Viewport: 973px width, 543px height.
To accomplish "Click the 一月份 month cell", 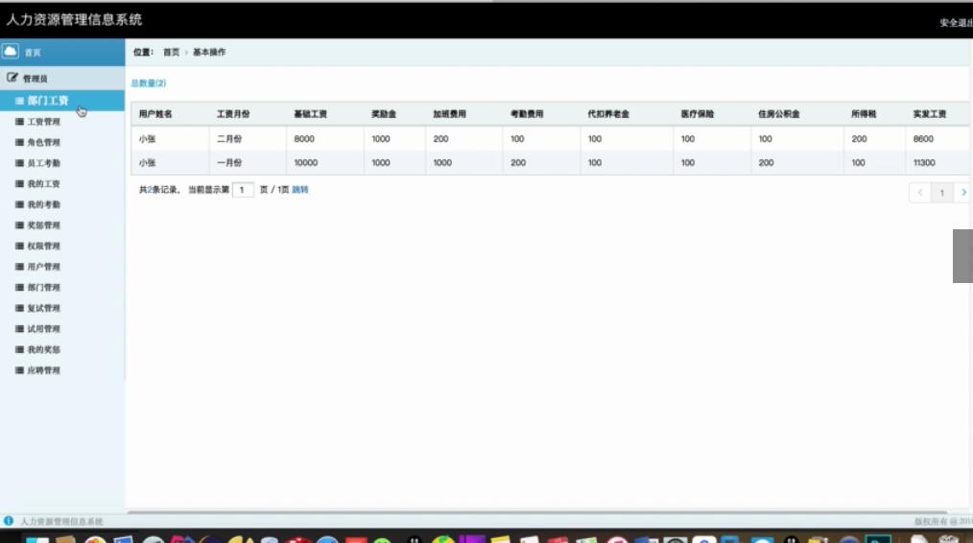I will click(x=229, y=162).
